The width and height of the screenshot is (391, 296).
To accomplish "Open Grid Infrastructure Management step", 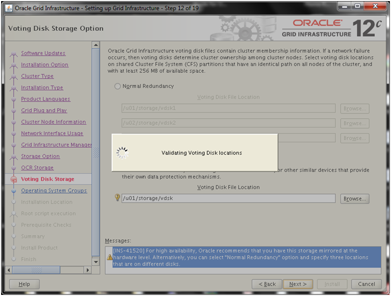I will [x=56, y=145].
